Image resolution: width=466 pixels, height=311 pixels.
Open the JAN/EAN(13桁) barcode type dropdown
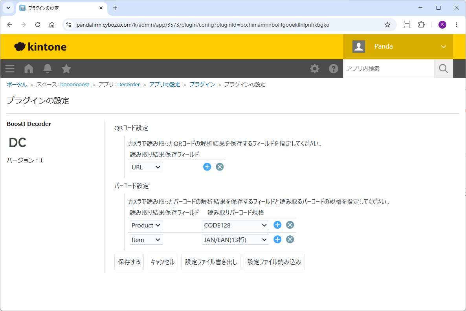click(235, 240)
